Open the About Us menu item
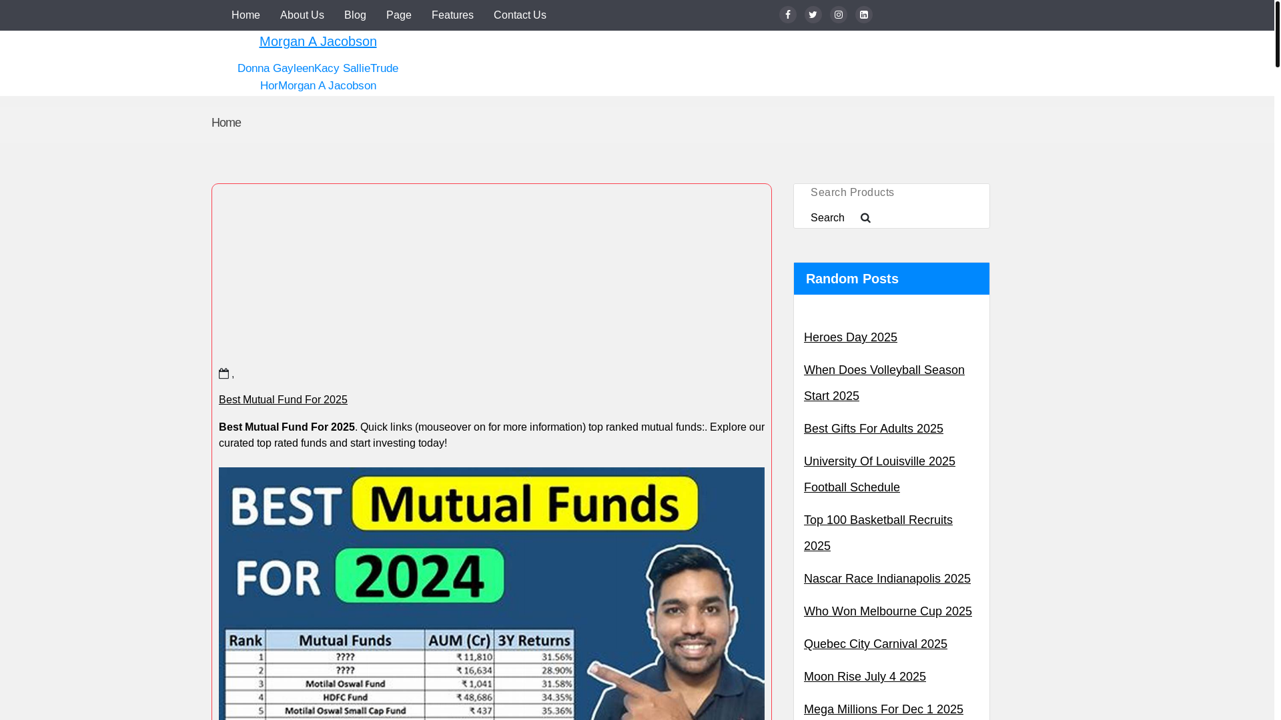Image resolution: width=1281 pixels, height=720 pixels. pos(302,15)
